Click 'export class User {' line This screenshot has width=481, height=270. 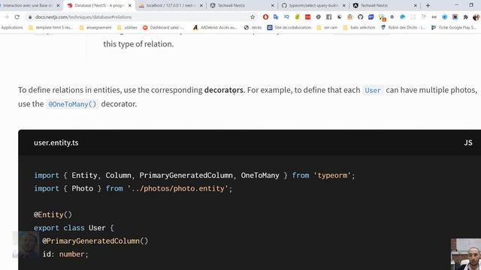[x=74, y=228]
